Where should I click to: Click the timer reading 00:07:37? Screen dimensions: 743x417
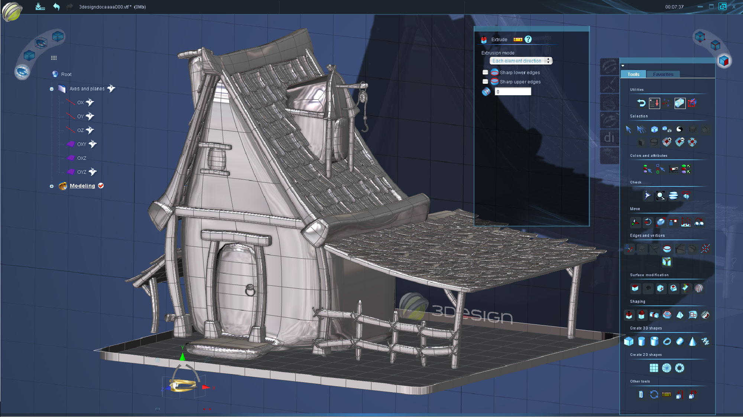point(674,7)
